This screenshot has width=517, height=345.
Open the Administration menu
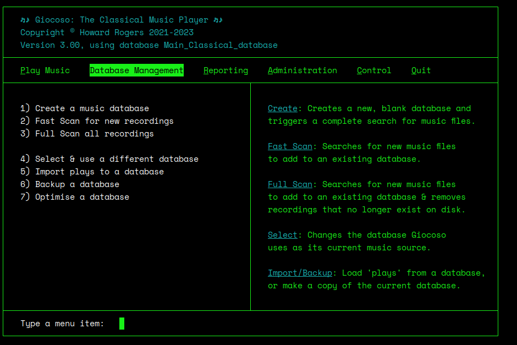(x=302, y=70)
